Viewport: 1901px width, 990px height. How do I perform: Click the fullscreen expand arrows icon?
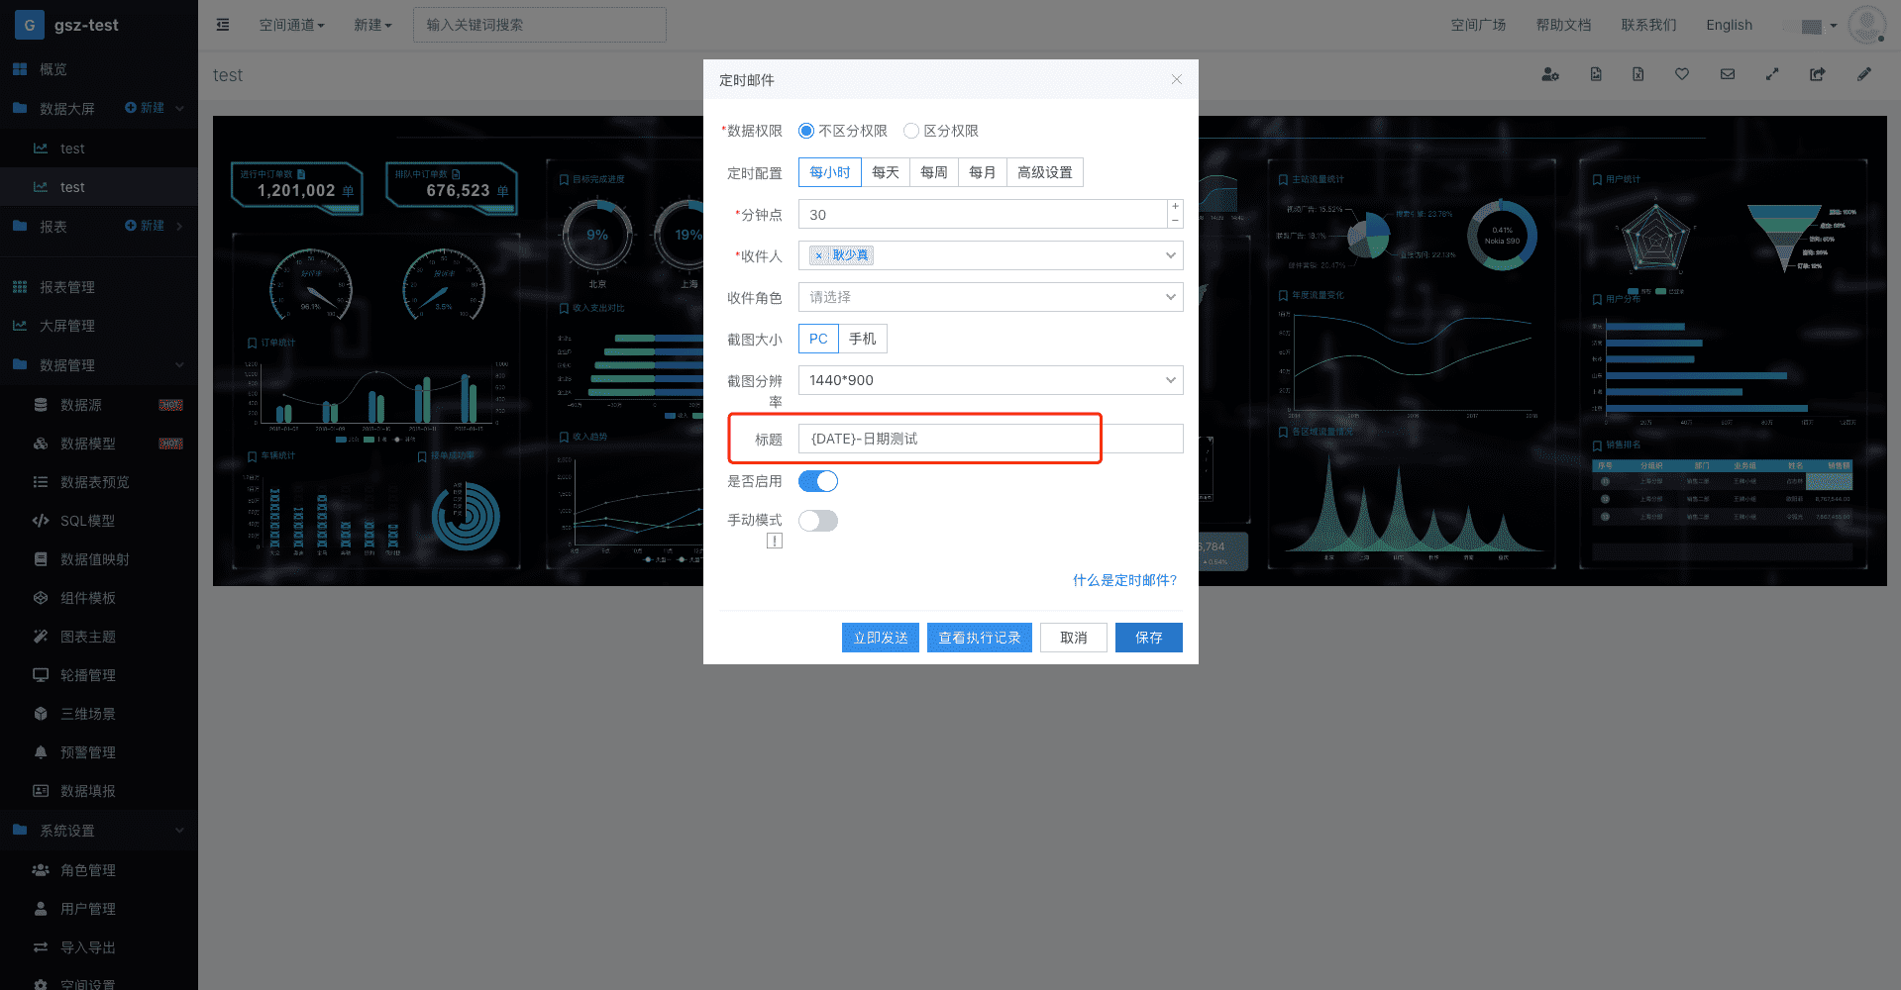[x=1772, y=74]
